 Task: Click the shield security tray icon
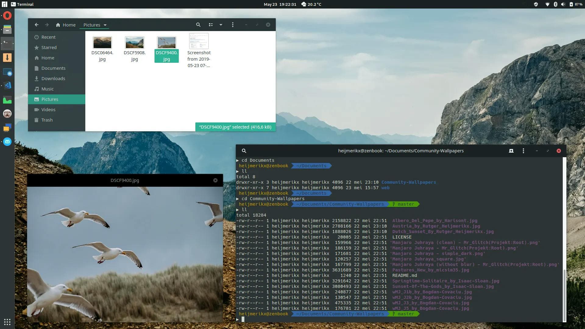click(x=536, y=4)
